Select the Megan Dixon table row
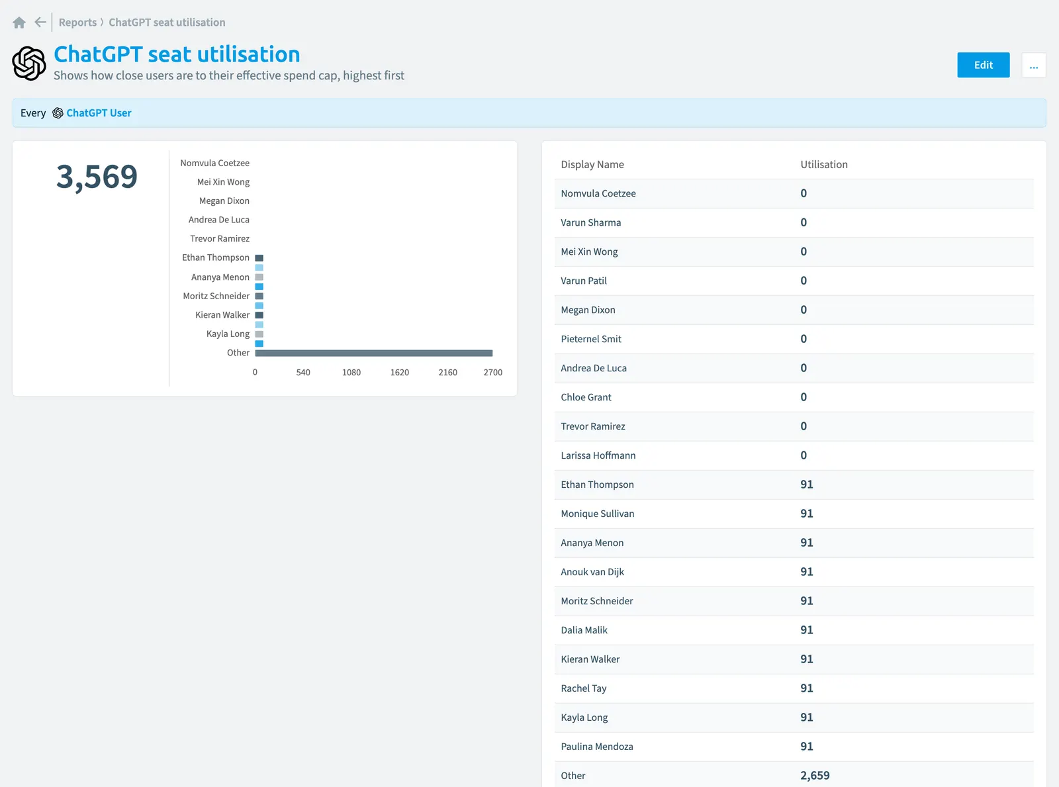The height and width of the screenshot is (787, 1059). (794, 310)
